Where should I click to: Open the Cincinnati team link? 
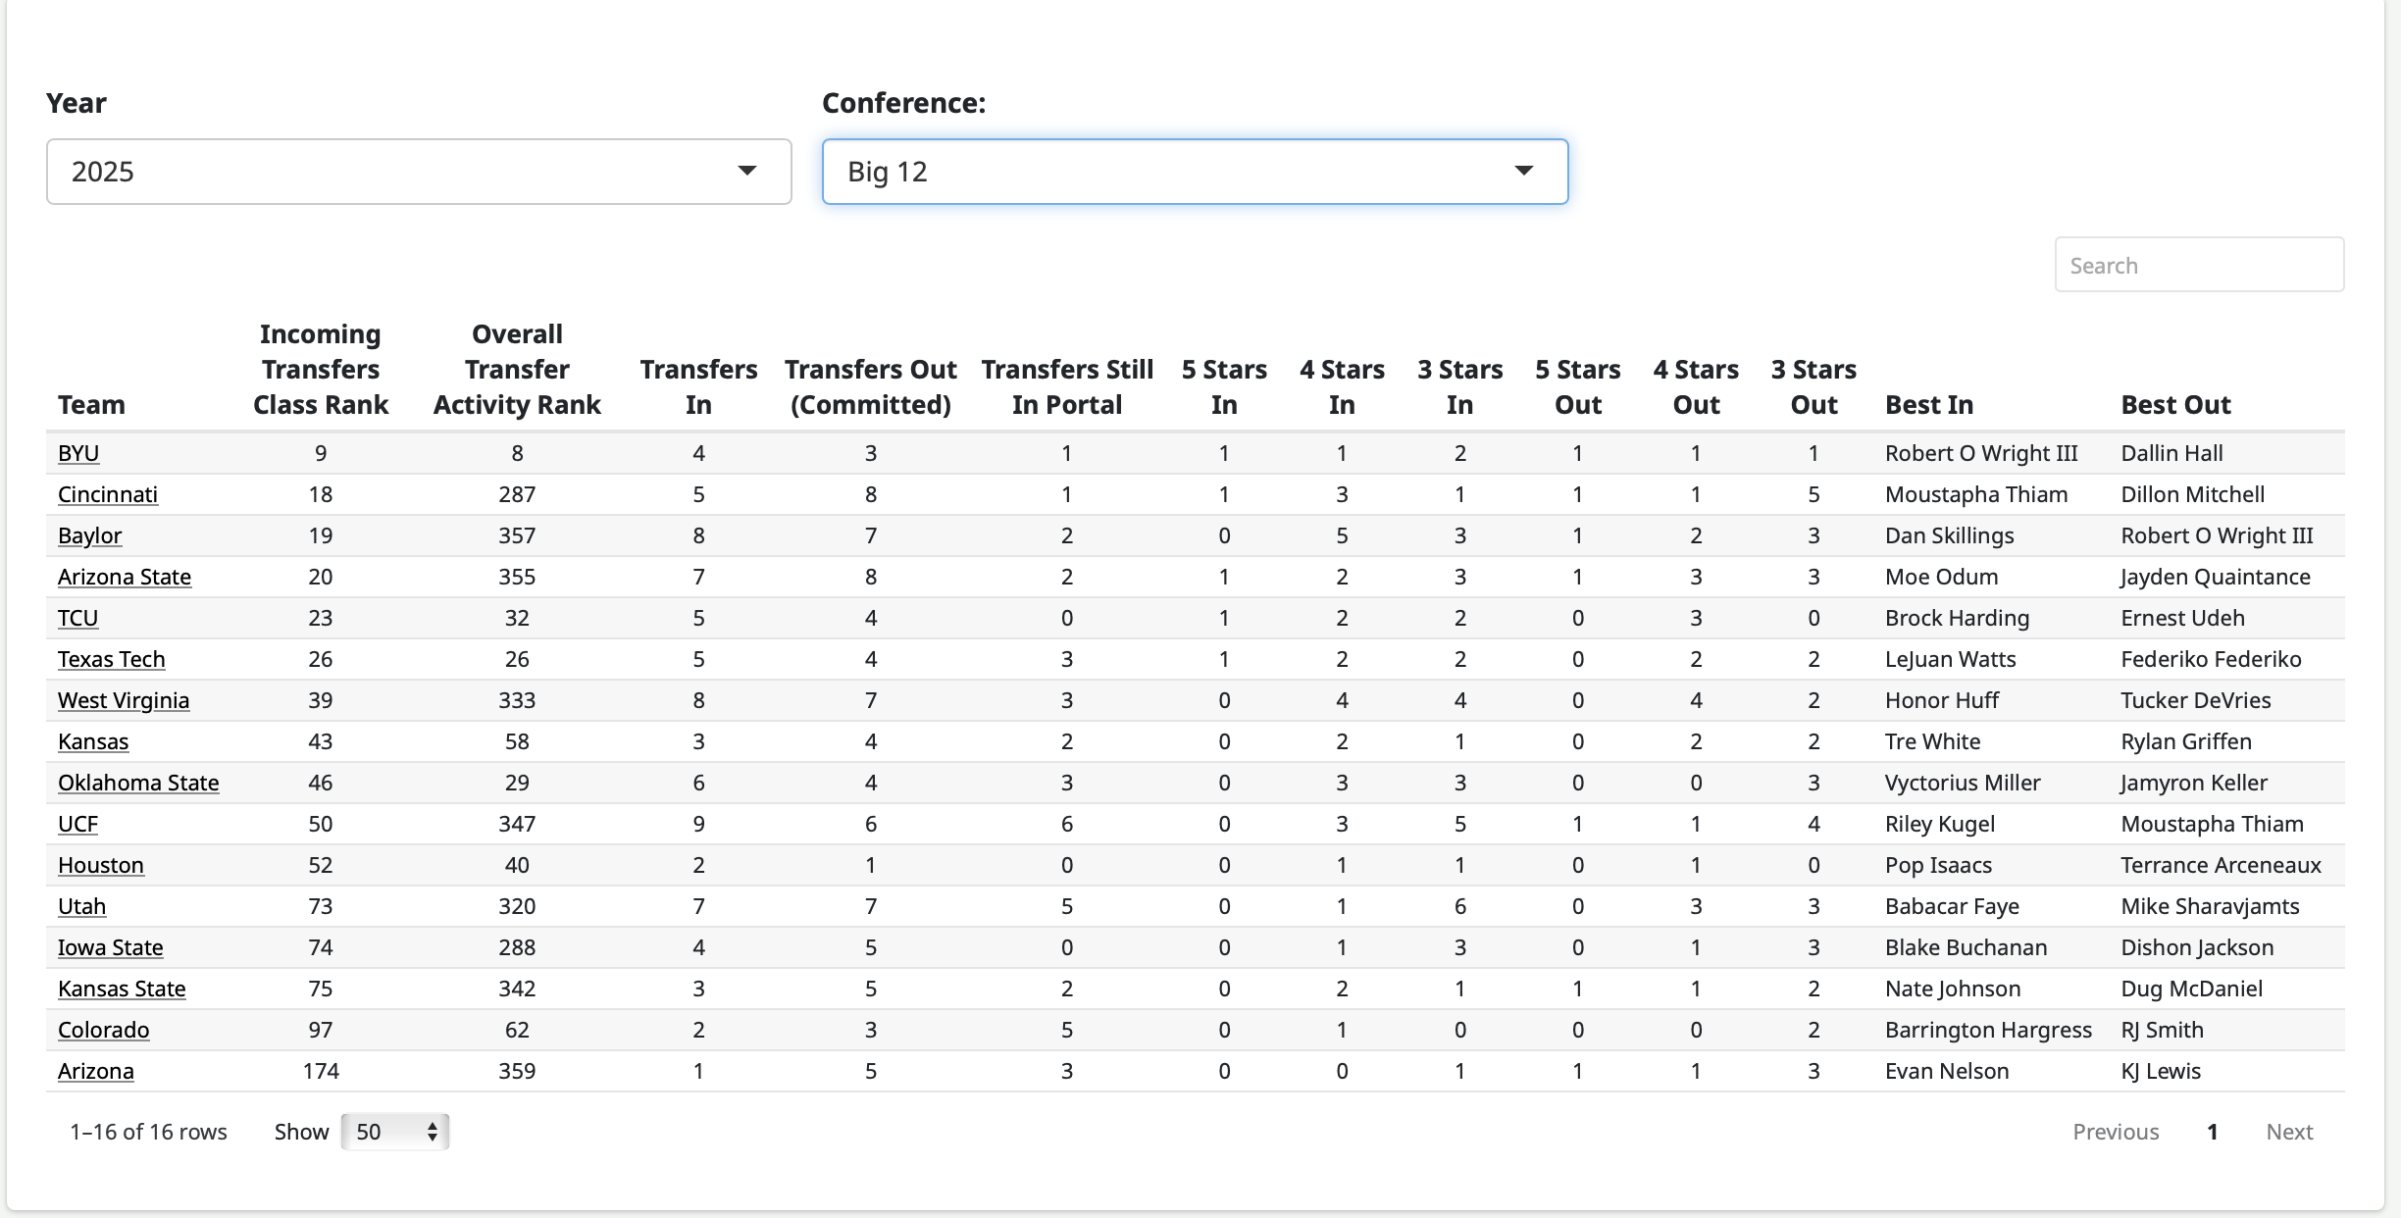click(x=108, y=494)
